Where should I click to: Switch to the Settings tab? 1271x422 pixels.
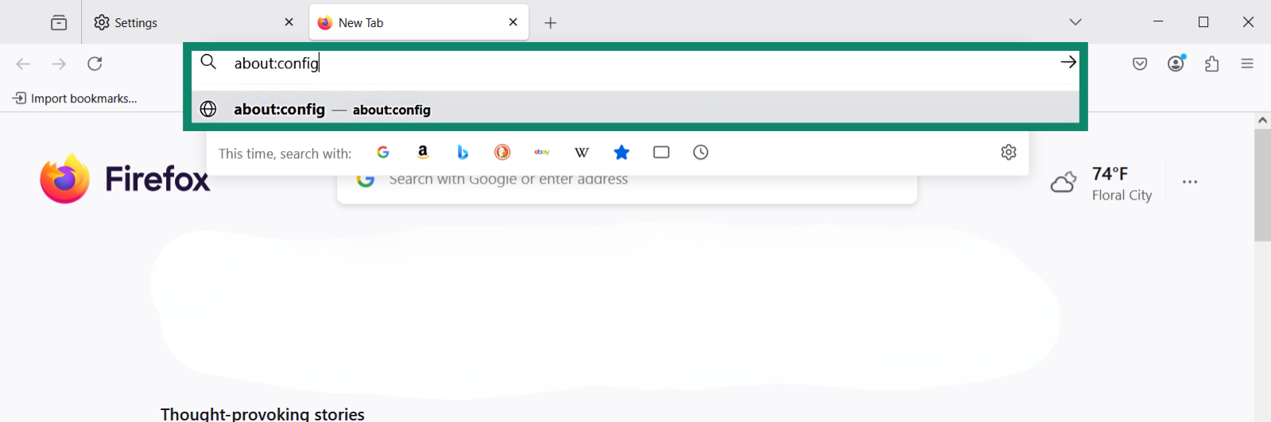[x=191, y=22]
